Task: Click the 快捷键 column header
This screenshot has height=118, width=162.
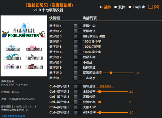Action: tap(55, 18)
